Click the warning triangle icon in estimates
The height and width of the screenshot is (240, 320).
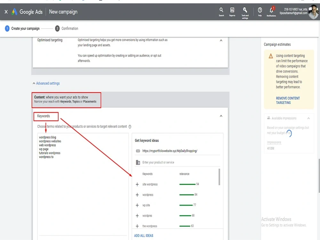point(271,56)
